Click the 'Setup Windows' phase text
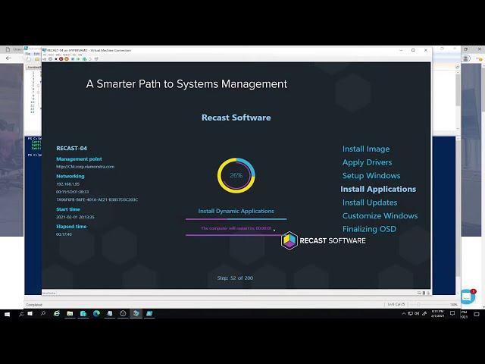This screenshot has width=485, height=364. point(371,175)
